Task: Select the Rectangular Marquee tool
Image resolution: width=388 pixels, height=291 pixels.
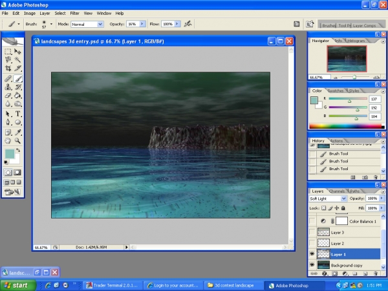Action: 8,52
